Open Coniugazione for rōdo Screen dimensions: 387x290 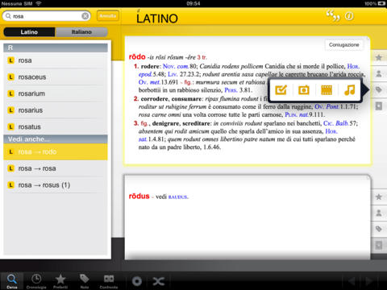coord(343,45)
